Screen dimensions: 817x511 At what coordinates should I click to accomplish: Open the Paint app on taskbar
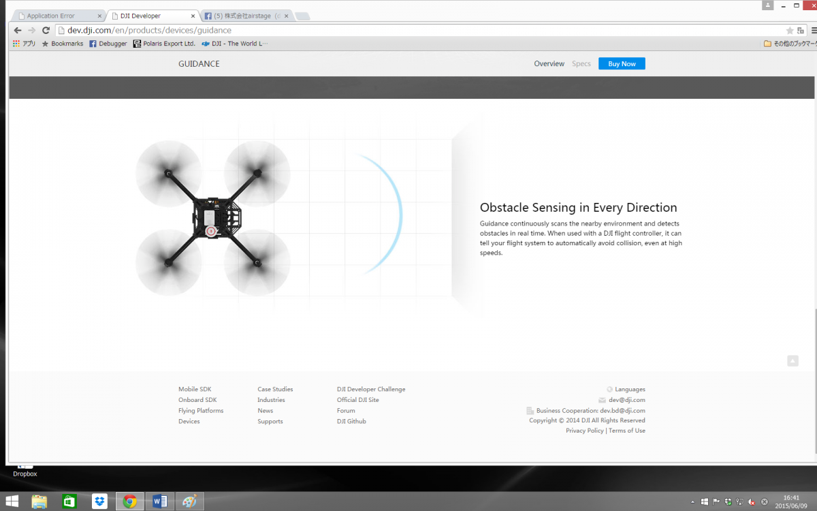click(x=190, y=501)
